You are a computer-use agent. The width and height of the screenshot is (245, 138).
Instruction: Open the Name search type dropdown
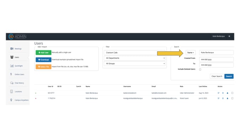tap(191, 52)
